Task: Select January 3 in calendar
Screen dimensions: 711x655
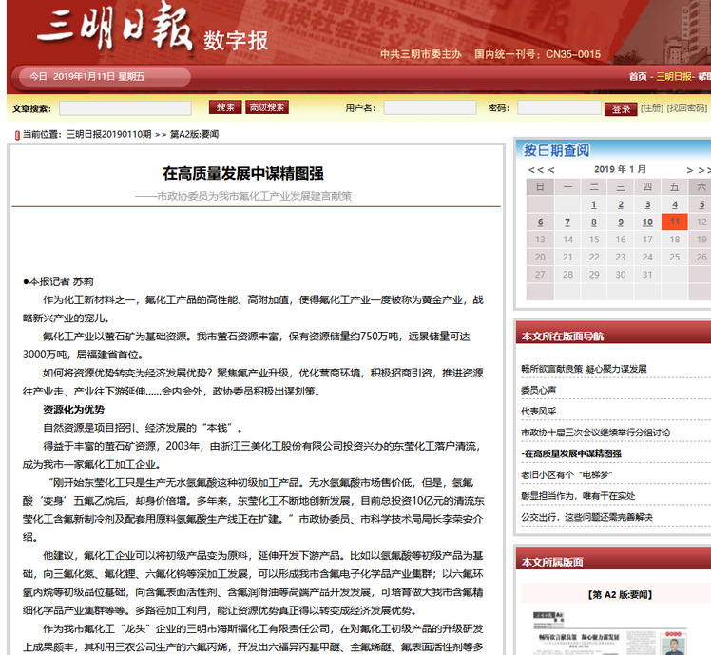Action: [647, 204]
